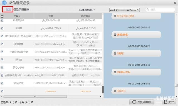Image resolution: width=178 pixels, height=106 pixels.
Task: Select the 什么泡水什么的? message bubble
Action: coord(136,16)
